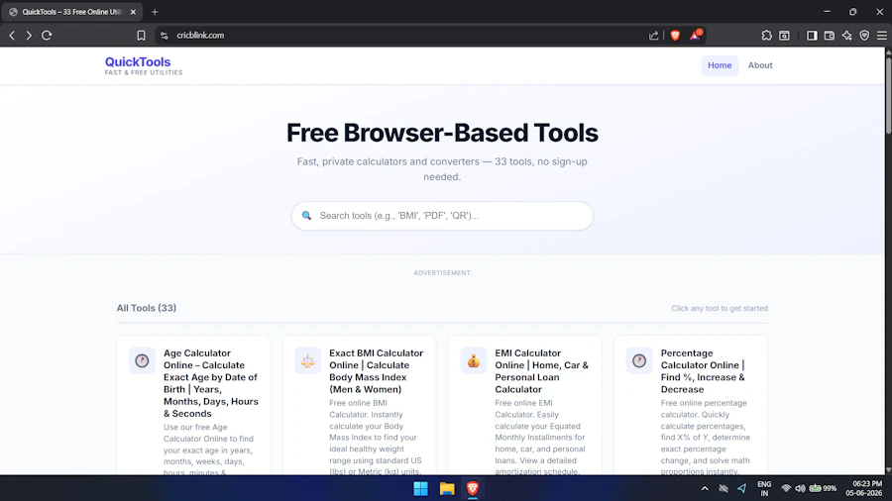Close the QuickTools browser tab

click(133, 12)
